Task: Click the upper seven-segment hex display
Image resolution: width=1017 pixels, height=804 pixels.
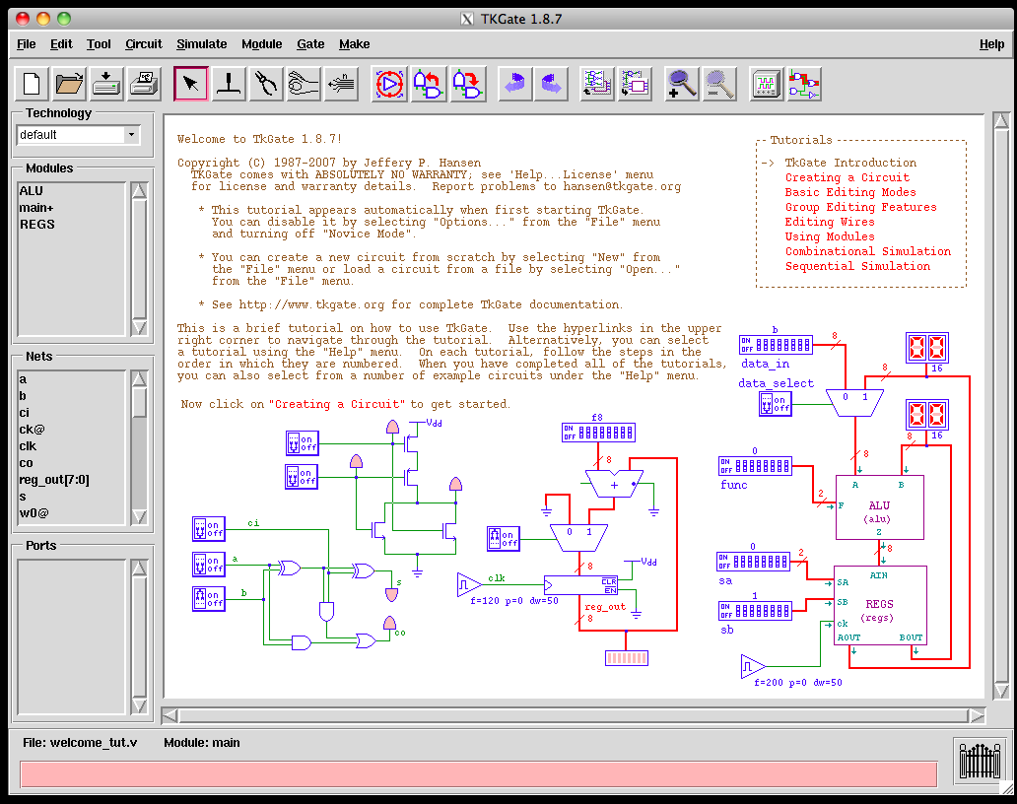Action: [x=927, y=348]
